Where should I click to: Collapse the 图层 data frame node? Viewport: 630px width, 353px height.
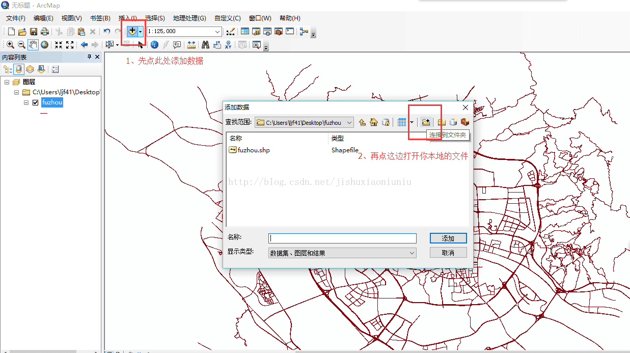pyautogui.click(x=7, y=82)
